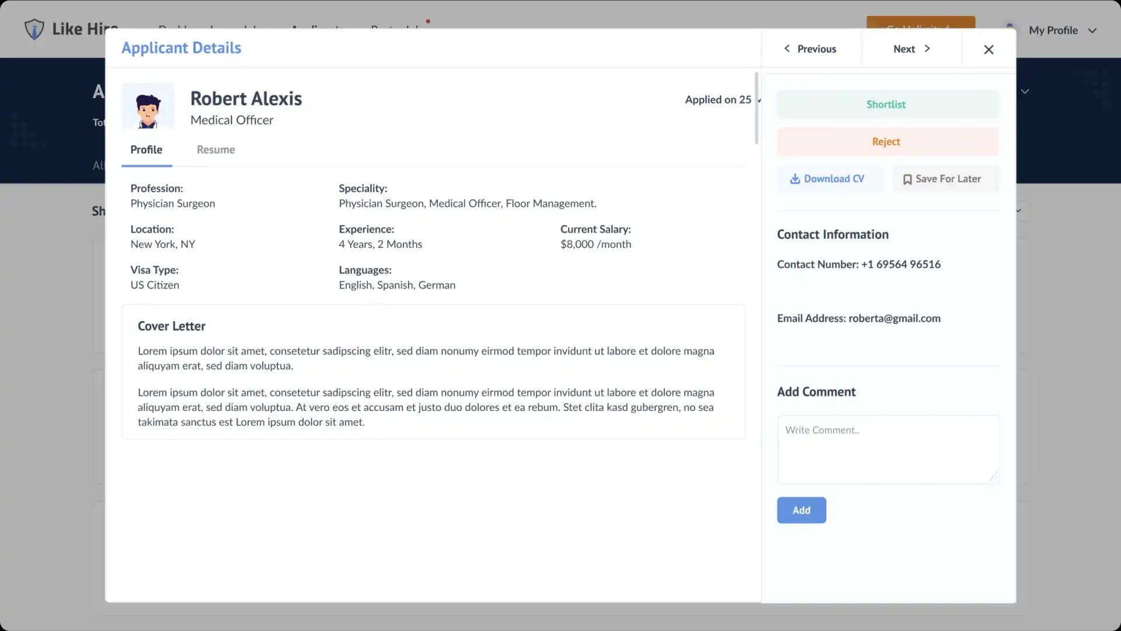Click the Like Hire shield logo
This screenshot has width=1121, height=631.
pyautogui.click(x=34, y=29)
